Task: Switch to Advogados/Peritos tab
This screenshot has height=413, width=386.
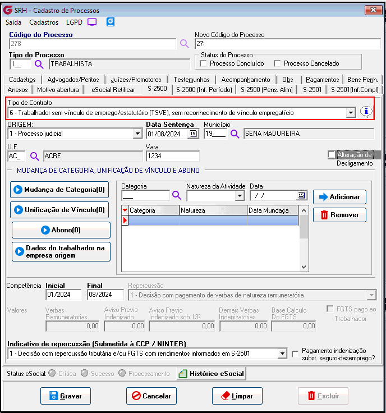Action: click(73, 80)
